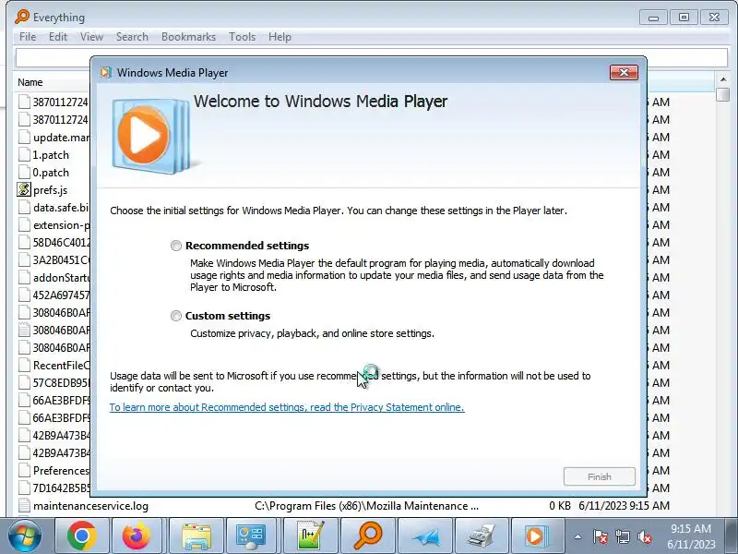Open the clock showing 9:15 AM
738x554 pixels.
(690, 536)
